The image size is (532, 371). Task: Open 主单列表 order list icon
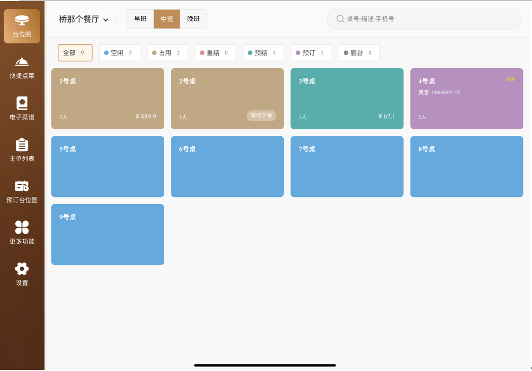pyautogui.click(x=22, y=145)
